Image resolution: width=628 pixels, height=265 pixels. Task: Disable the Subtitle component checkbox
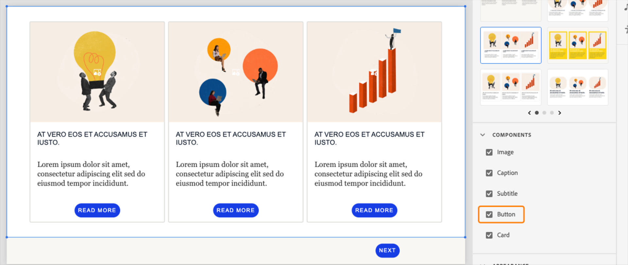[x=489, y=194]
